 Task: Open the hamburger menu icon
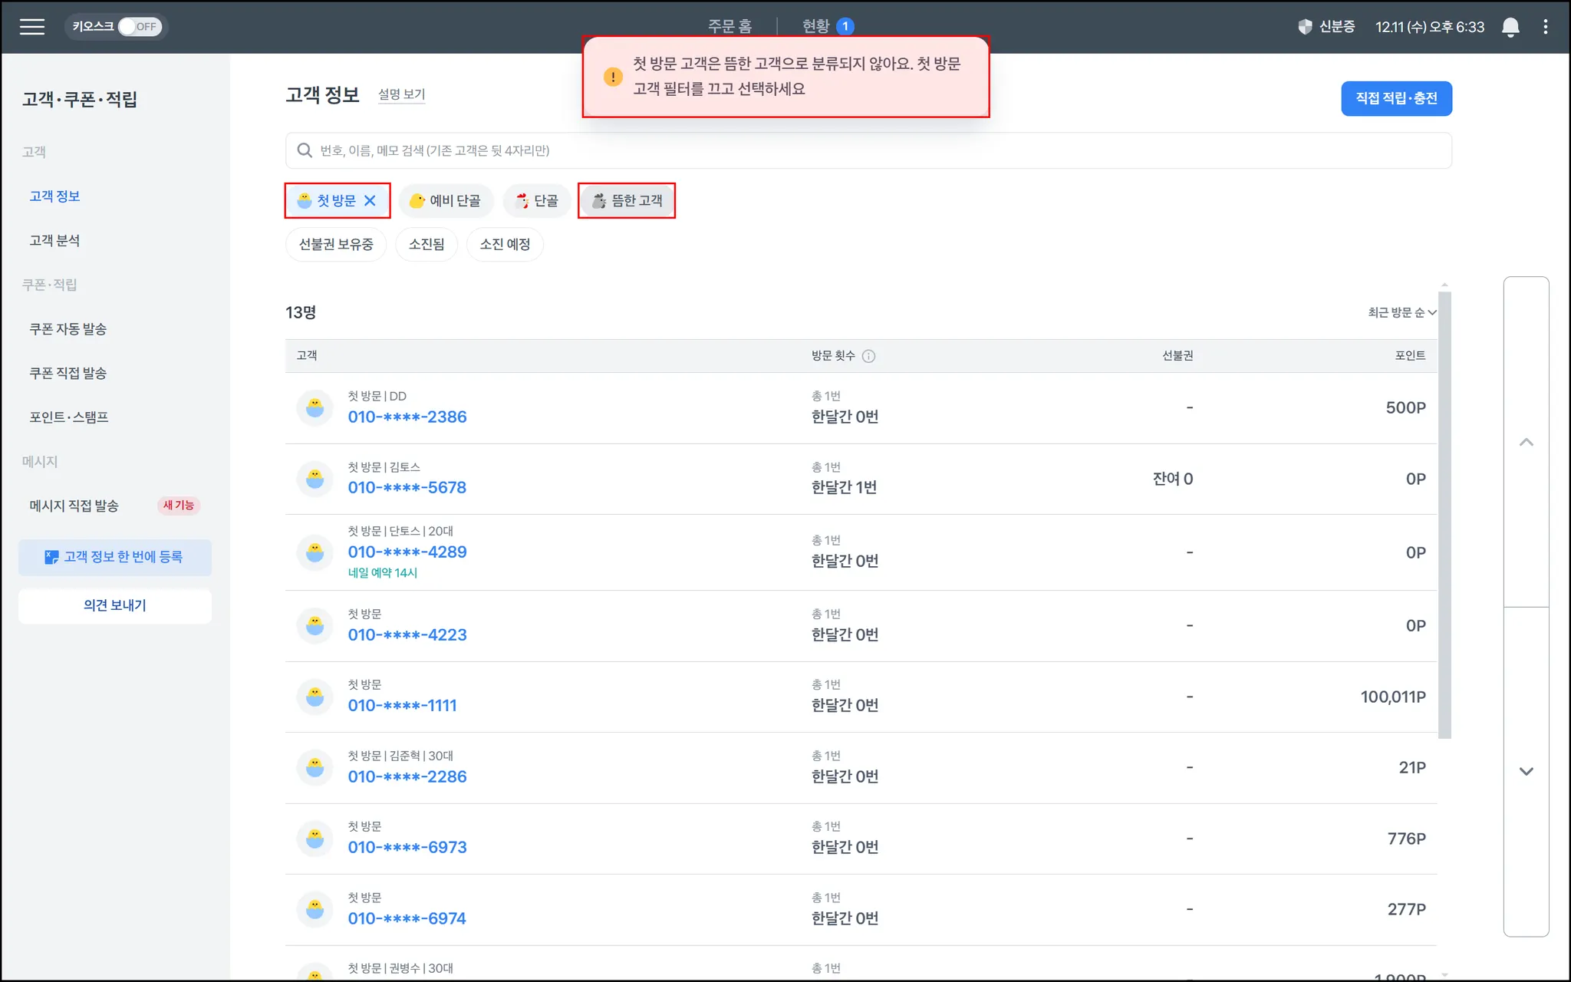[x=31, y=27]
